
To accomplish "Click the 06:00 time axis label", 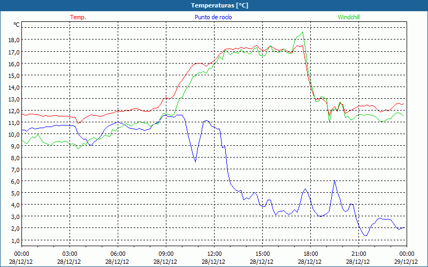I will coord(118,254).
